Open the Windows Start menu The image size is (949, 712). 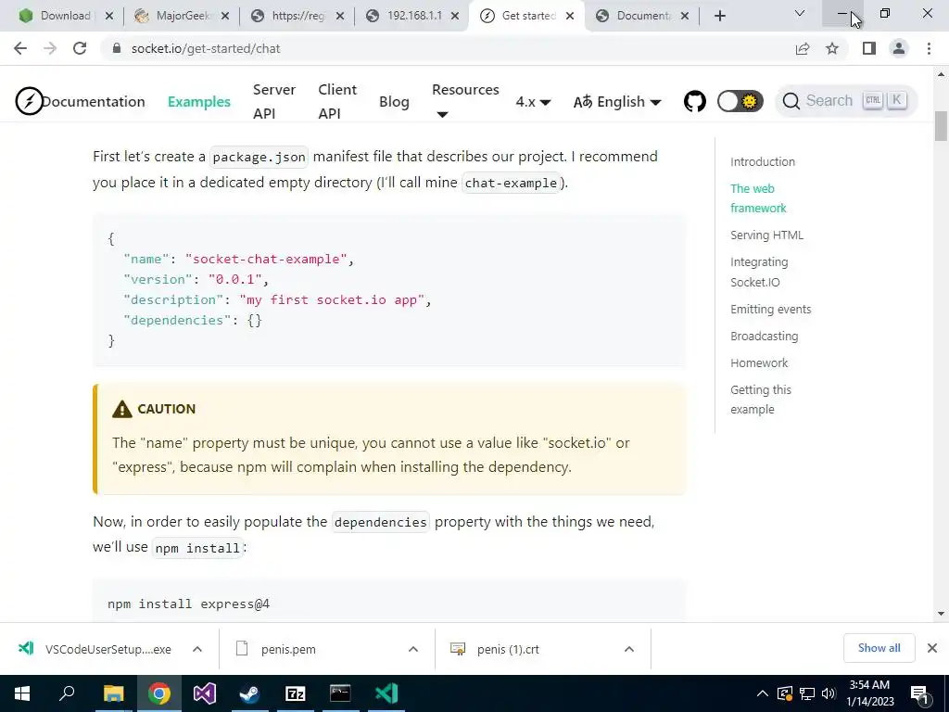(x=22, y=693)
